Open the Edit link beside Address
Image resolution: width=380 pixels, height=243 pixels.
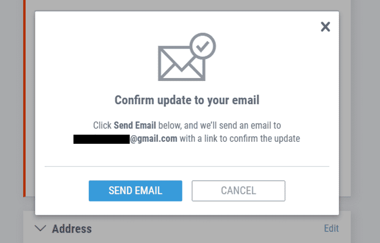[331, 228]
